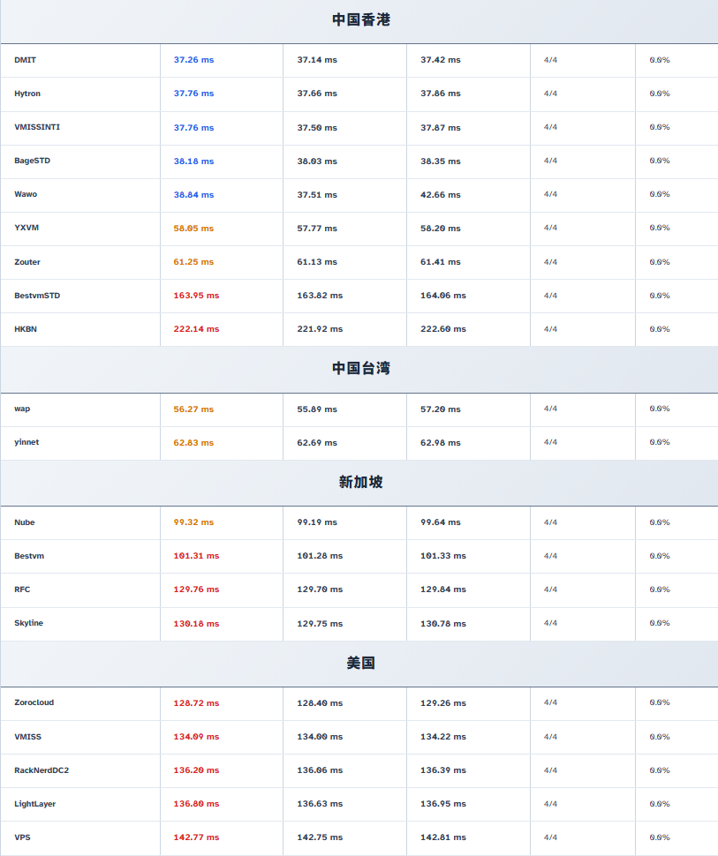Click the orange 58.05 ms average value
This screenshot has height=856, width=718.
193,228
